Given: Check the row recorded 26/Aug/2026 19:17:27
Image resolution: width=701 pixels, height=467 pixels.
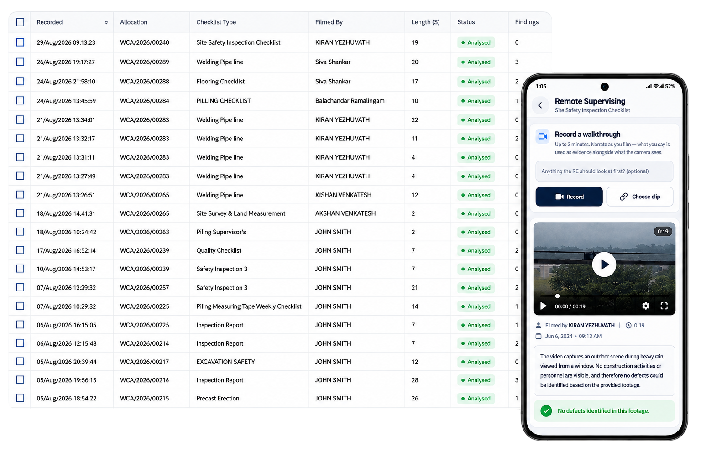Looking at the screenshot, I should (x=20, y=62).
